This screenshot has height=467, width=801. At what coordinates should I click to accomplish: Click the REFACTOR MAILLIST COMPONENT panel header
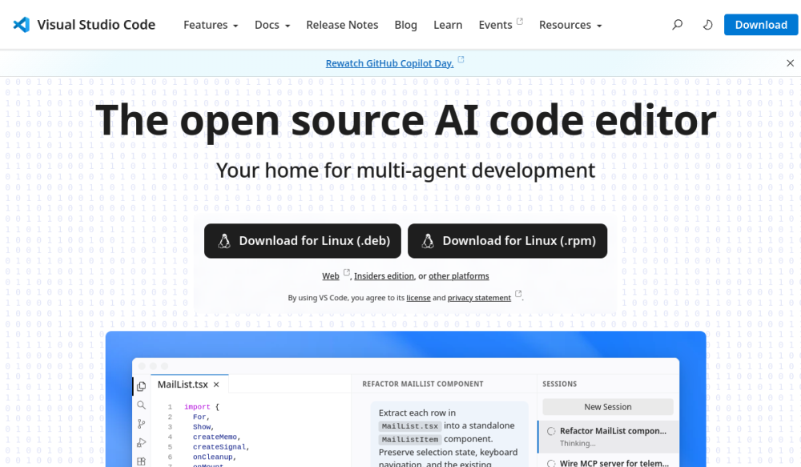pyautogui.click(x=422, y=384)
